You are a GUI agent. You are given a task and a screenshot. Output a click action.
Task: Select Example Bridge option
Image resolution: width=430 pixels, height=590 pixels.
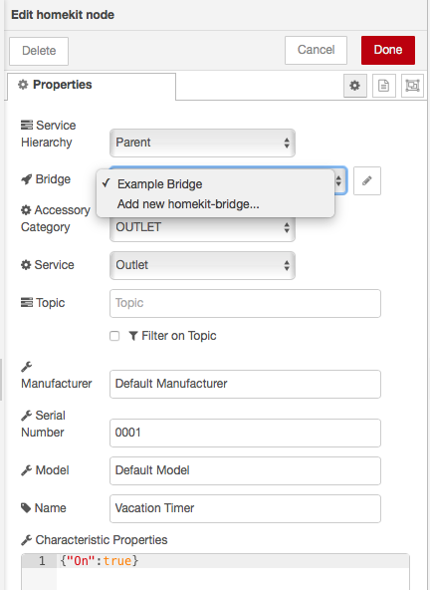pos(215,184)
